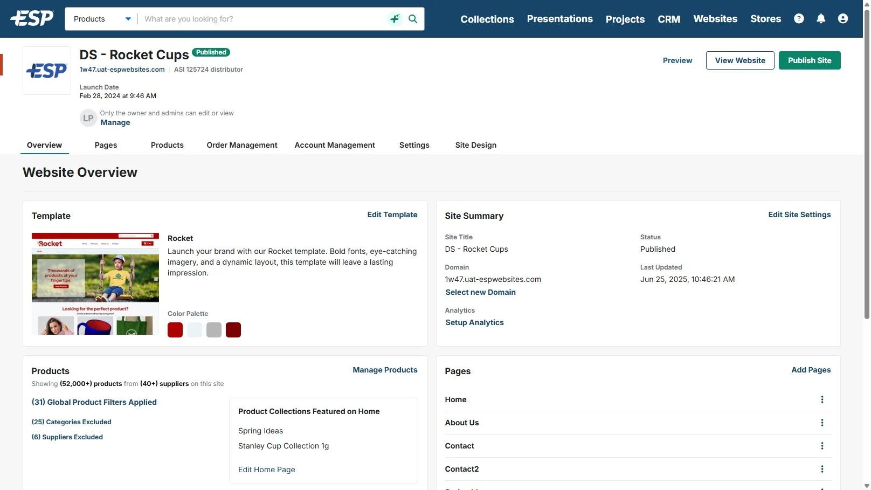Click the Published status badge
Screen dimensions: 871x490
coord(211,52)
